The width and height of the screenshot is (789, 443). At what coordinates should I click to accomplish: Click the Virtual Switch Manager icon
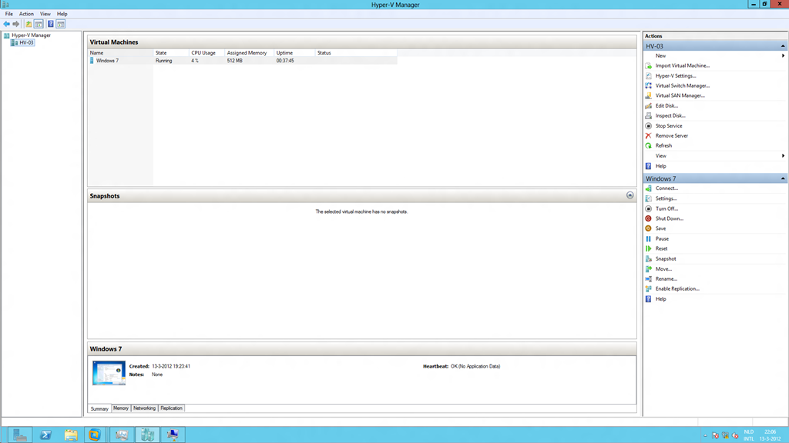pos(649,86)
